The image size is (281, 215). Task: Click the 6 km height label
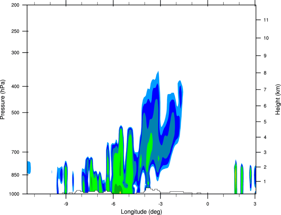(x=265, y=106)
